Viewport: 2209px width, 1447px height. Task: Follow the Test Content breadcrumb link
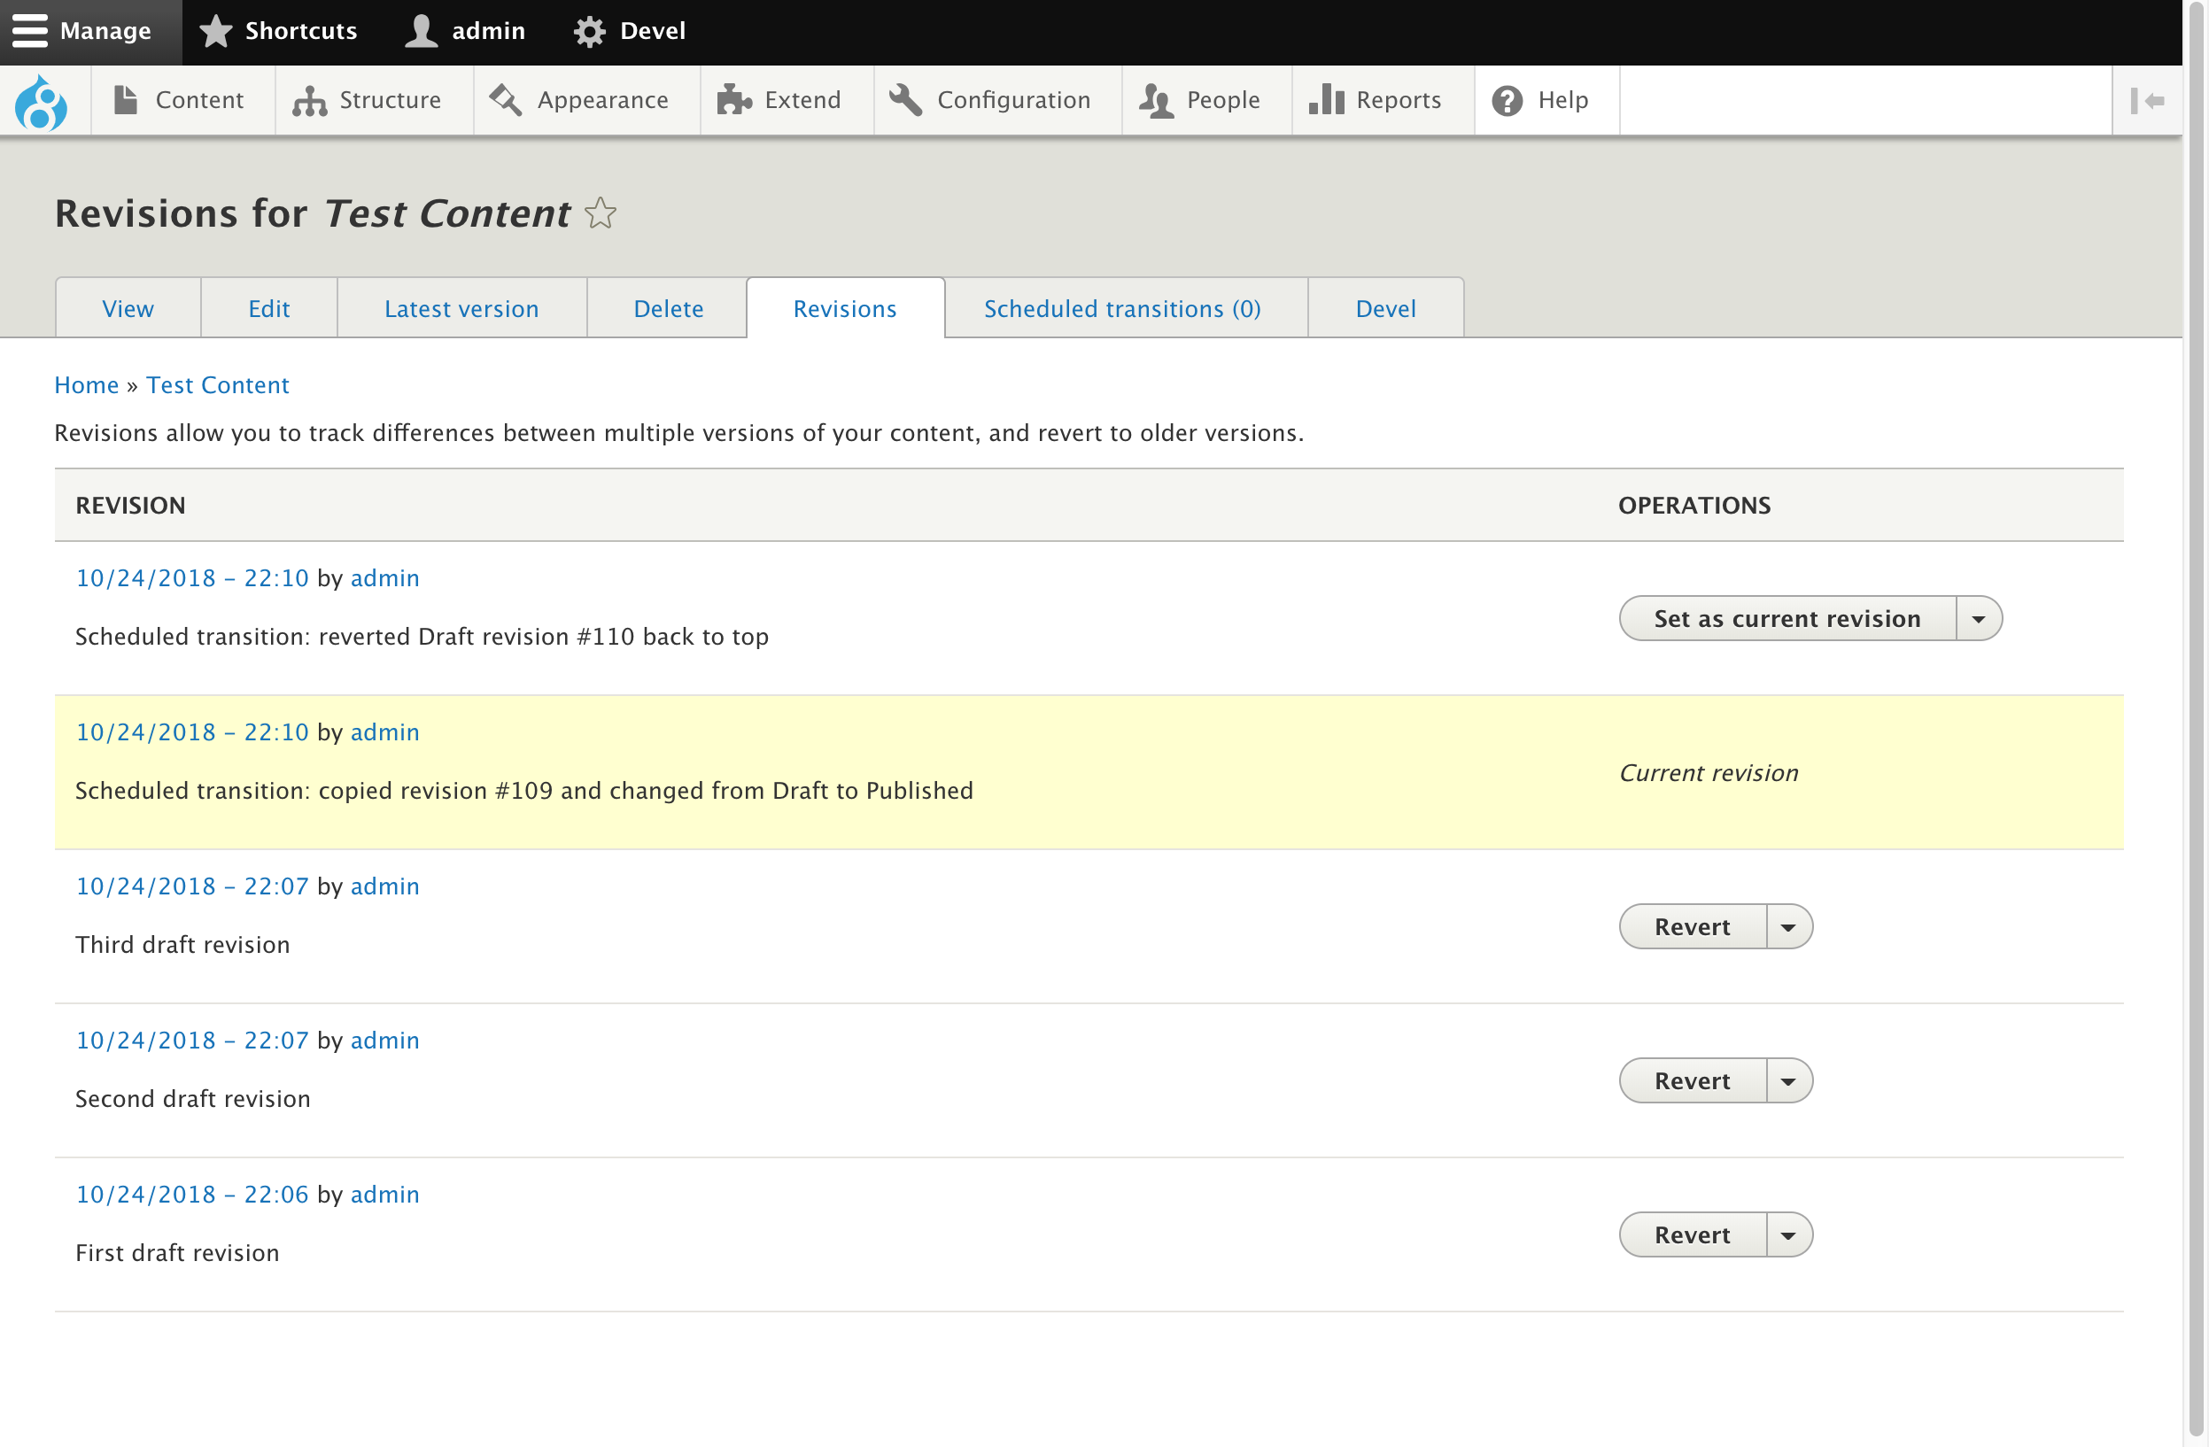[218, 385]
